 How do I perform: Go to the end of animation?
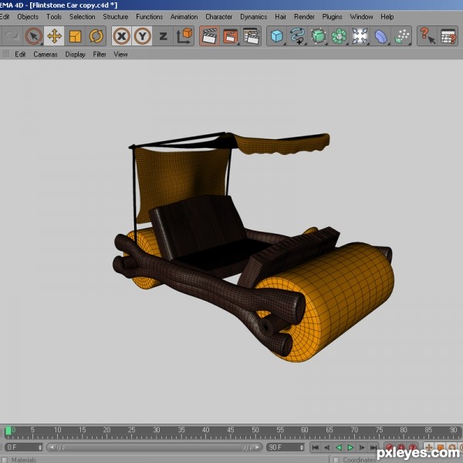(373, 448)
